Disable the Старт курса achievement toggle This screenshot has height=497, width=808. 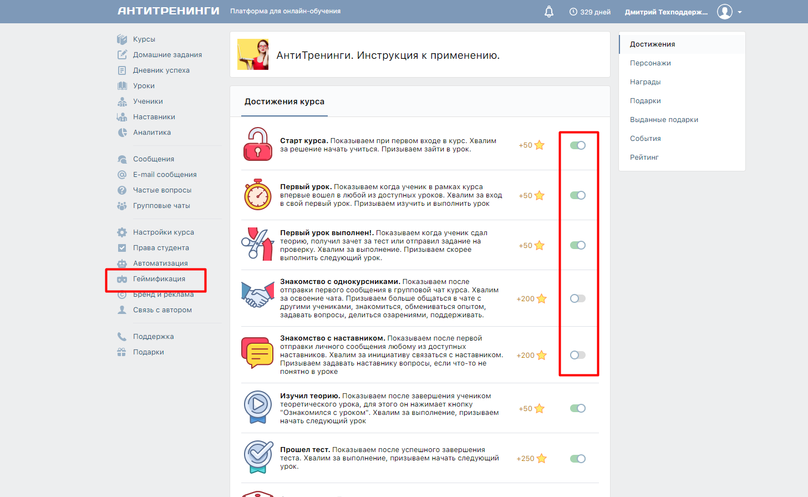[x=578, y=145]
